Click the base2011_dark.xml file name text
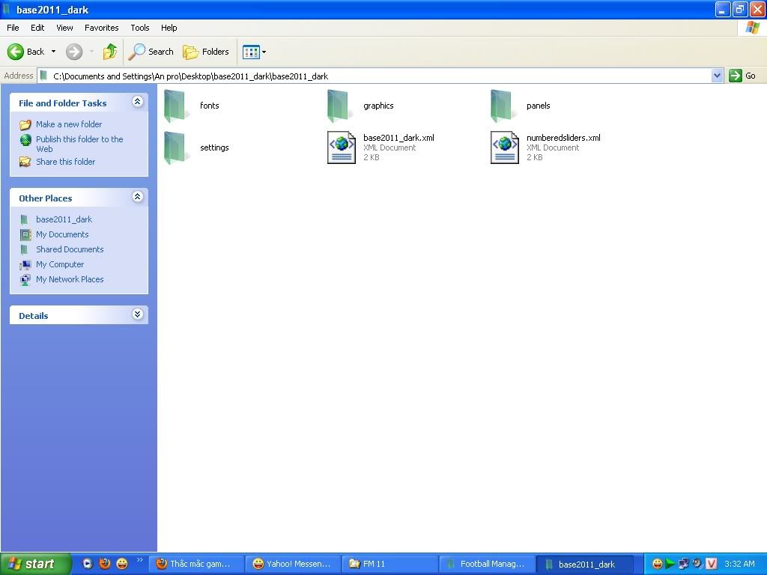 [398, 138]
